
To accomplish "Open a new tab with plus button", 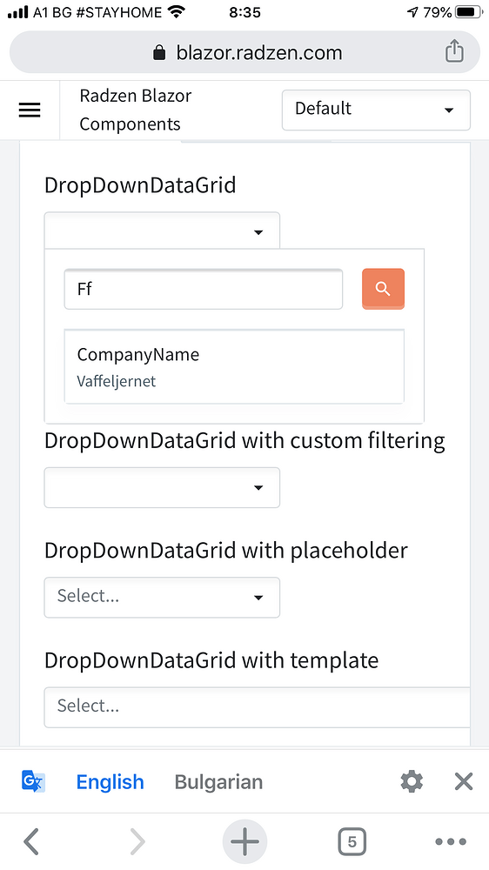I will click(x=244, y=841).
